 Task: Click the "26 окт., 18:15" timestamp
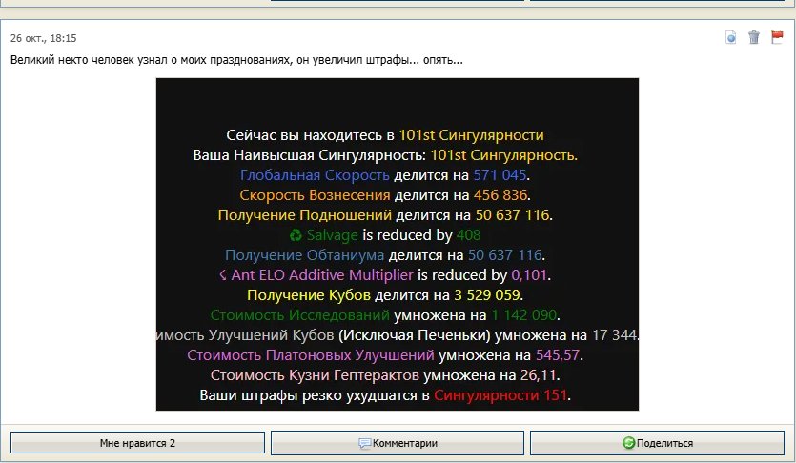(44, 38)
